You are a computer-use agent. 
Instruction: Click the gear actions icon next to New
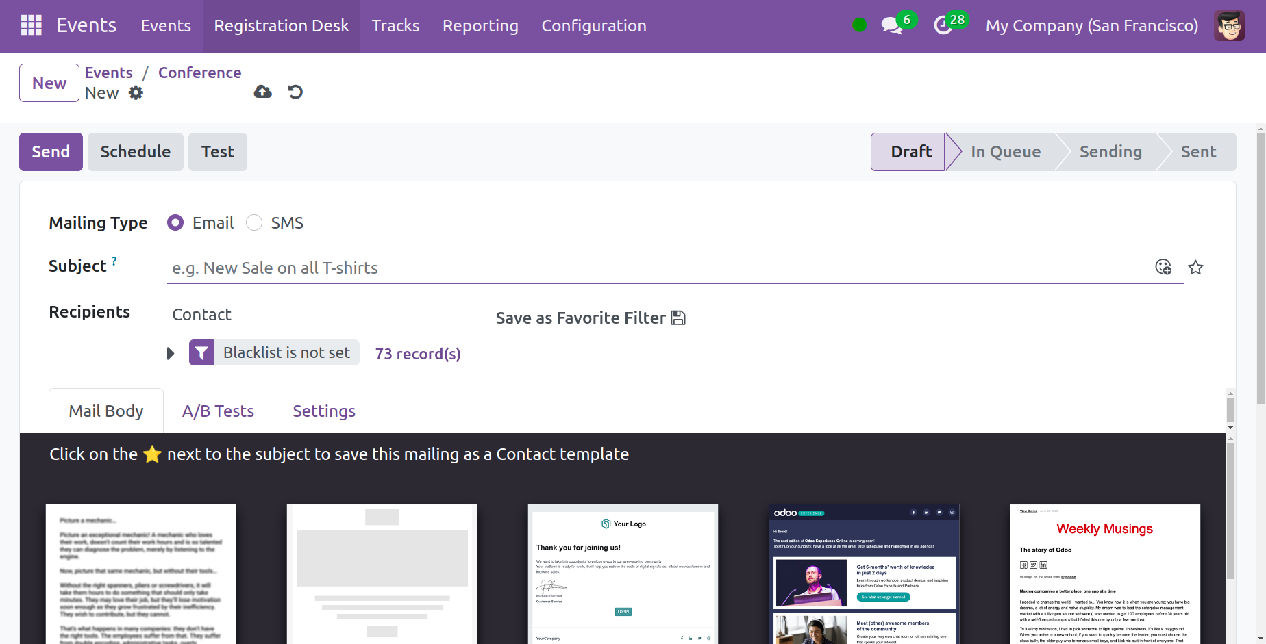point(136,92)
